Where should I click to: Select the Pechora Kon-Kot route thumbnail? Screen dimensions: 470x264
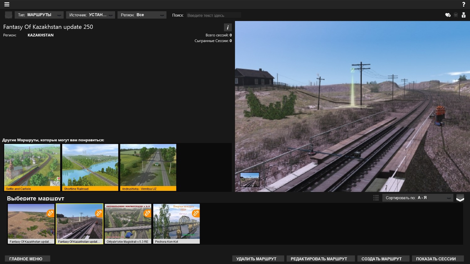176,224
